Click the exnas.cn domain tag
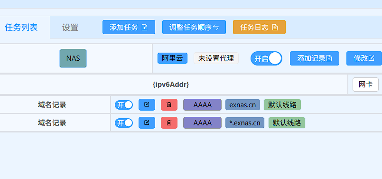The width and height of the screenshot is (382, 179). [242, 104]
